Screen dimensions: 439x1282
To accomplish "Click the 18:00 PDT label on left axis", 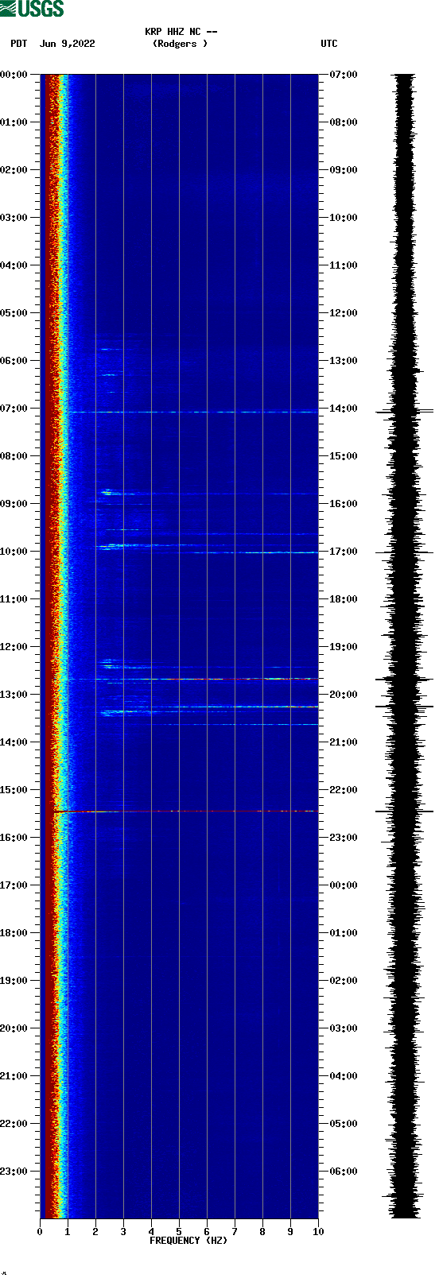I will tap(14, 933).
